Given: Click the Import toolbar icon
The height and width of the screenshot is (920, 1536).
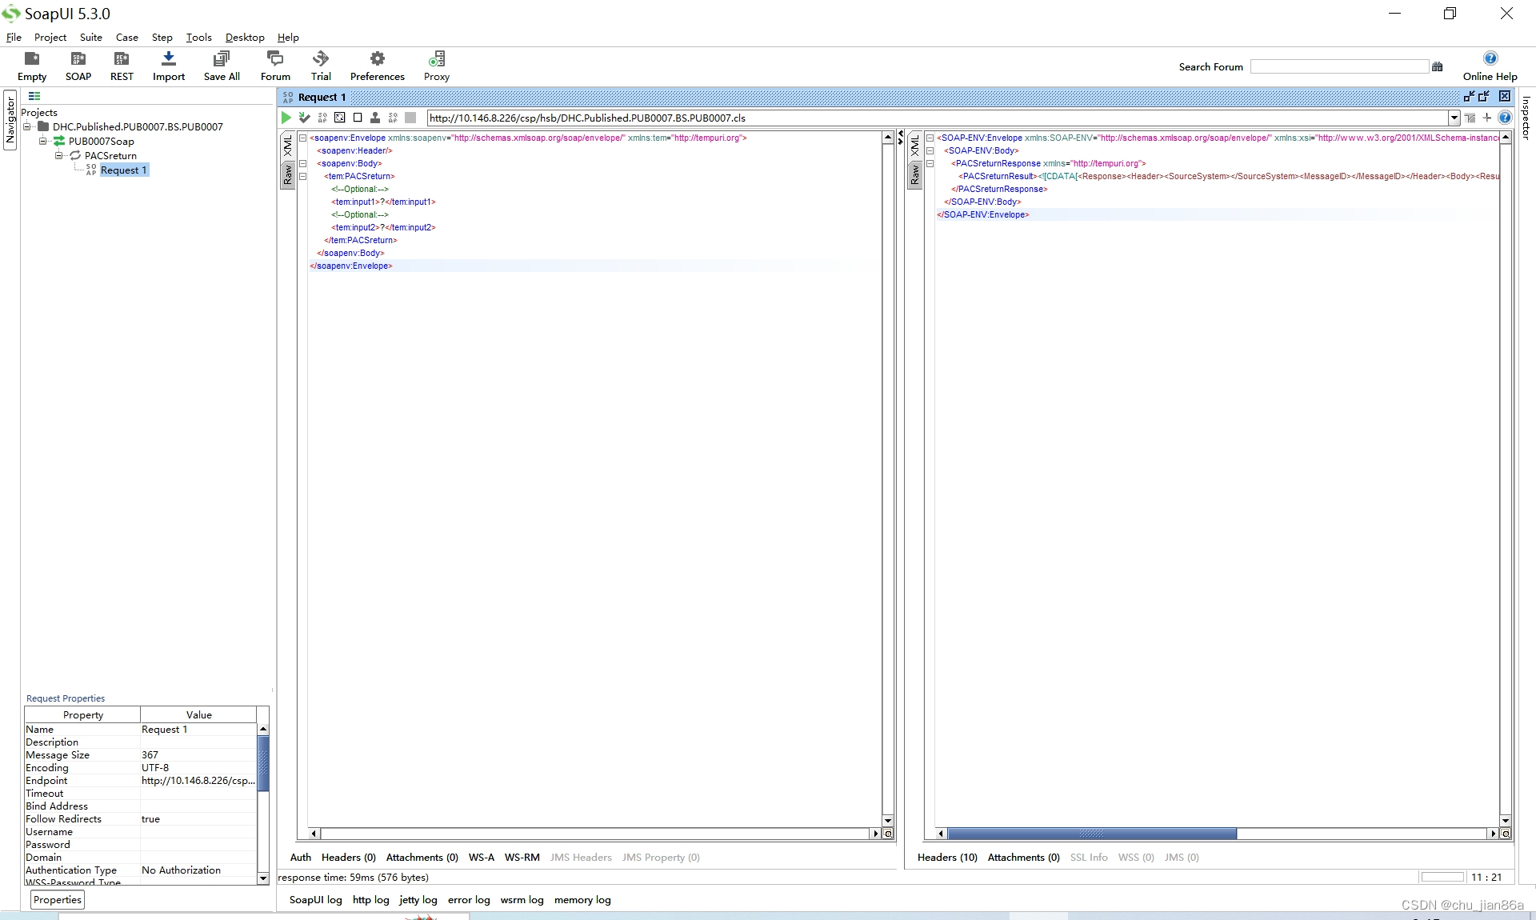Looking at the screenshot, I should [169, 65].
